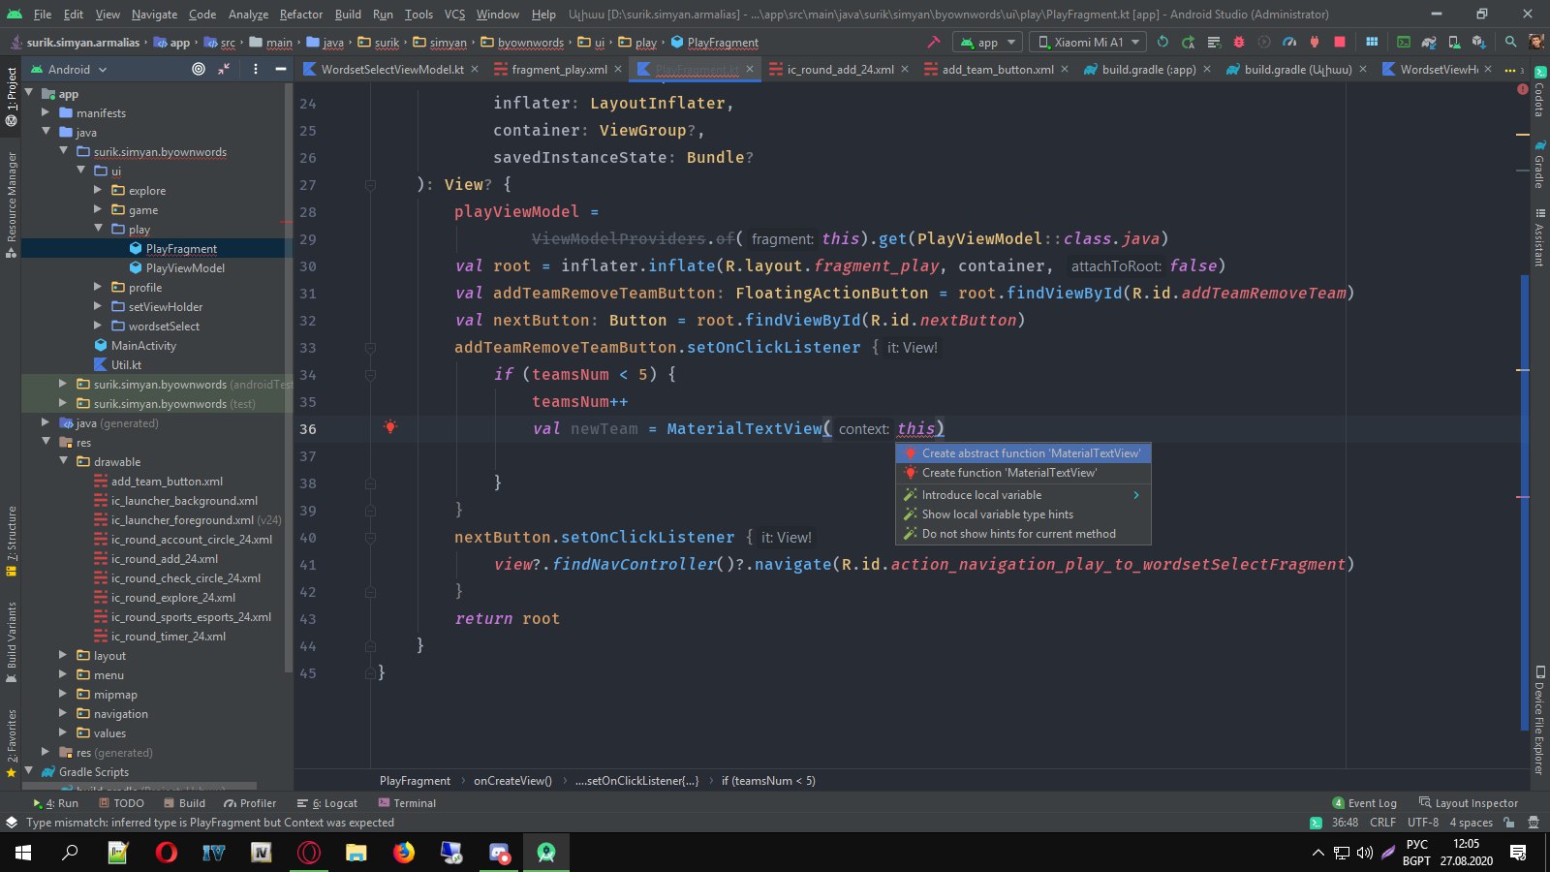The width and height of the screenshot is (1550, 872).
Task: Toggle the Structure side panel
Action: 12,541
